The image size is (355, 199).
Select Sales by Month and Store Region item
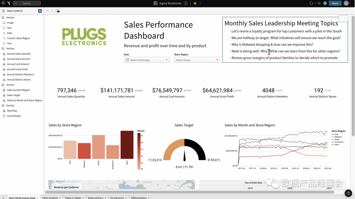point(24,100)
